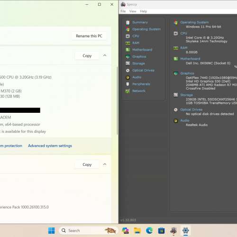The image size is (237, 237).
Task: Open the Storage heading link in the summary panel
Action: click(186, 95)
